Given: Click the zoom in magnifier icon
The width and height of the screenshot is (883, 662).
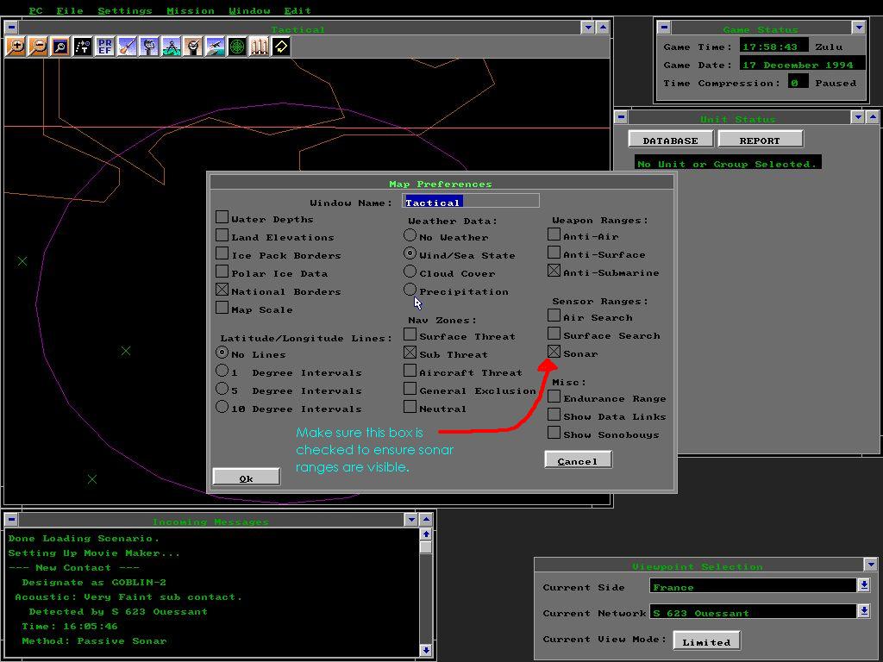Looking at the screenshot, I should [16, 47].
